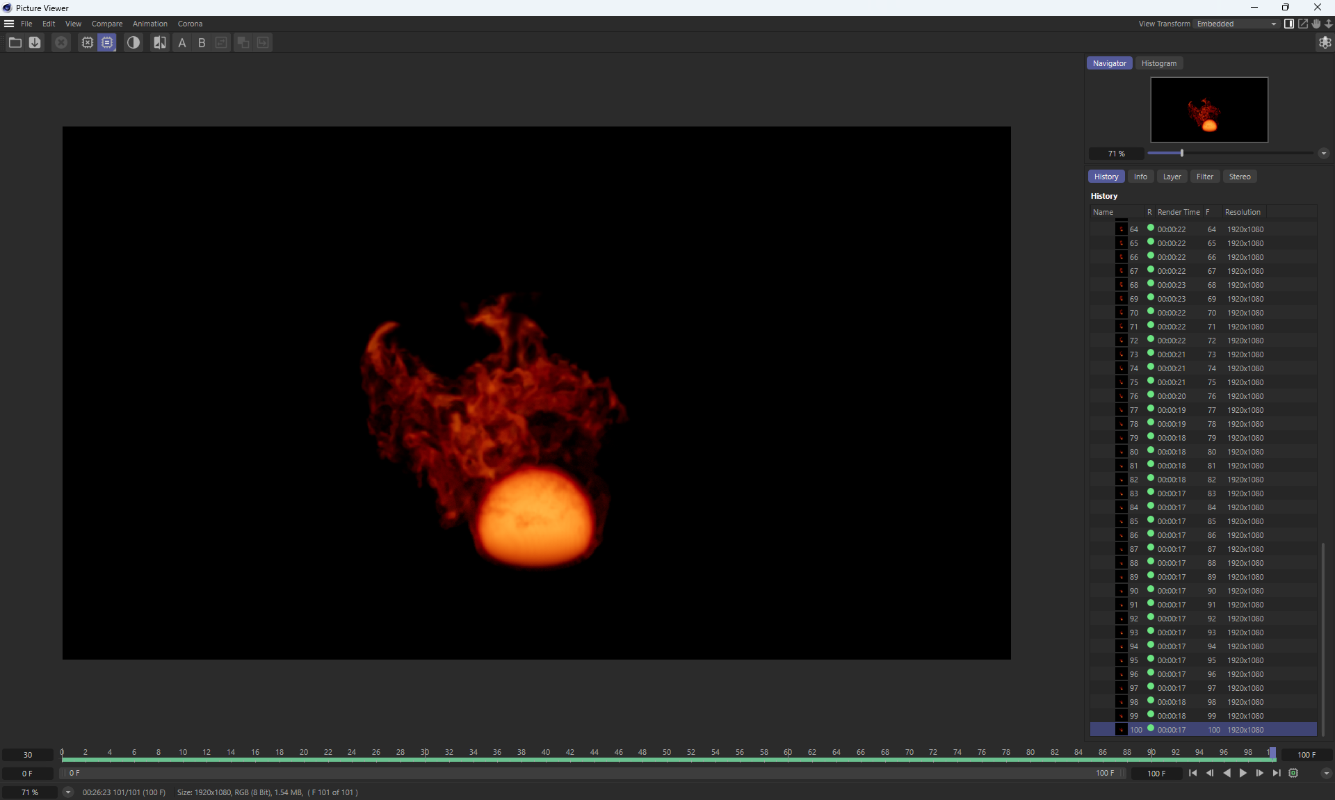
Task: Toggle the render dot for frame 80
Action: (x=1150, y=451)
